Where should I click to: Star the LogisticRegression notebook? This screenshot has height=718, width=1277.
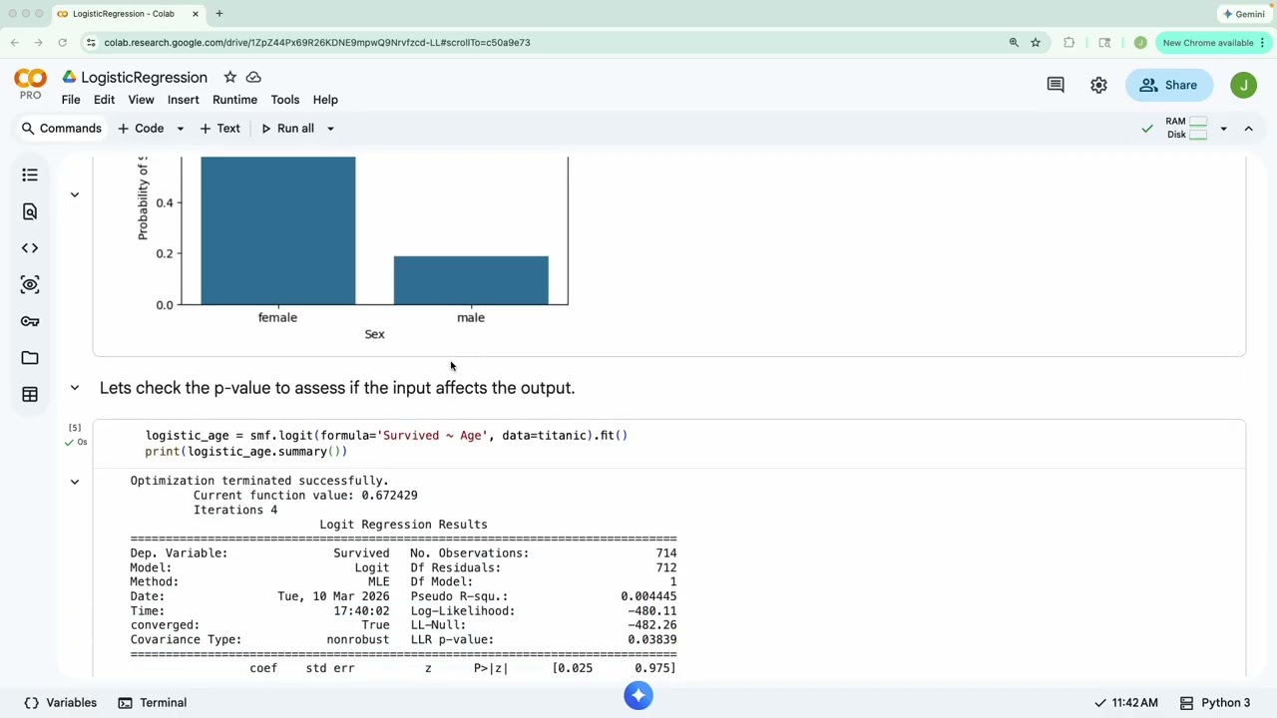(x=230, y=77)
